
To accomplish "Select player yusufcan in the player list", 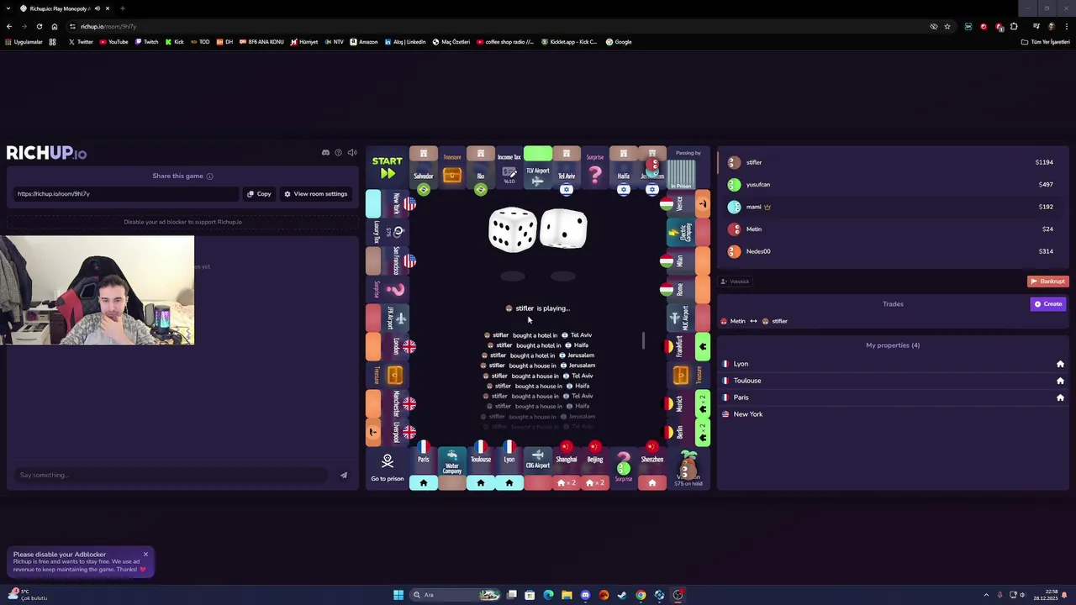I will 891,185.
